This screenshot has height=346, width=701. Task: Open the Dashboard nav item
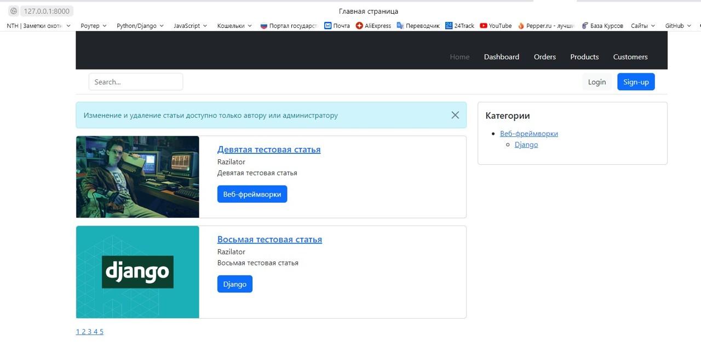[x=502, y=57]
